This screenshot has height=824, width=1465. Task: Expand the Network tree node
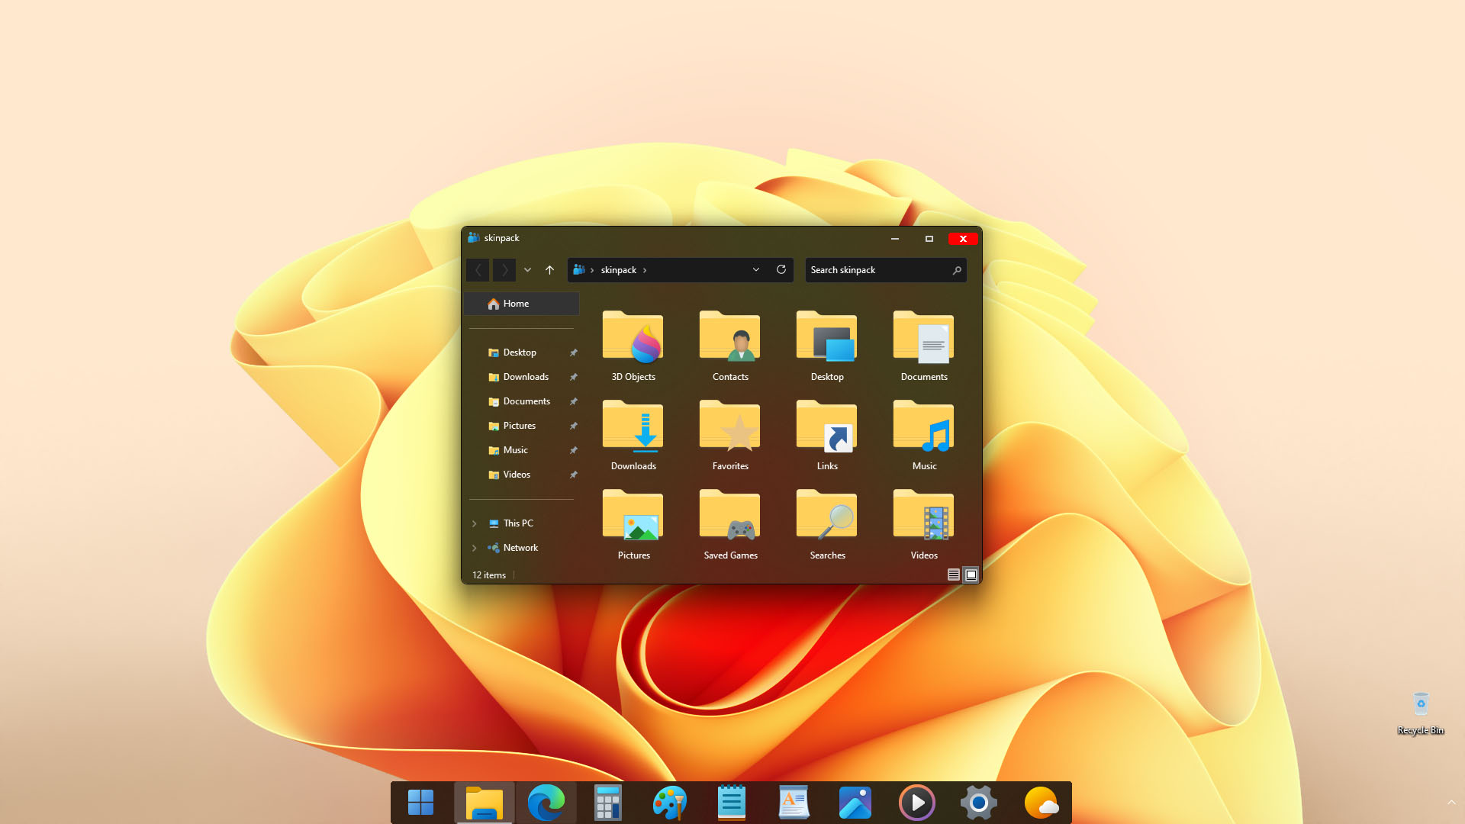(474, 548)
